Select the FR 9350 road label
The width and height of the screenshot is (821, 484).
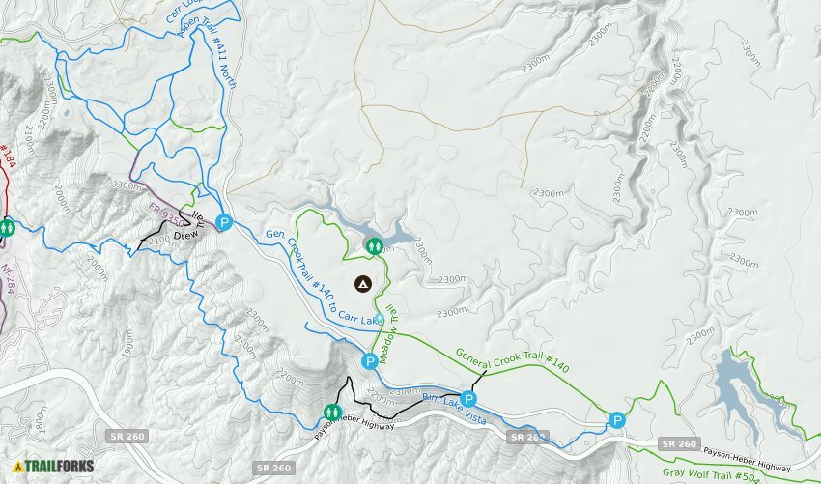coord(166,215)
